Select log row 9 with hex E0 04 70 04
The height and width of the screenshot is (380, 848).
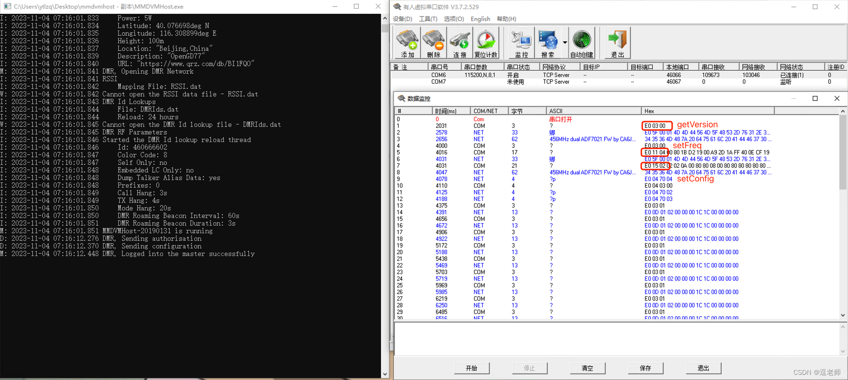[x=617, y=179]
